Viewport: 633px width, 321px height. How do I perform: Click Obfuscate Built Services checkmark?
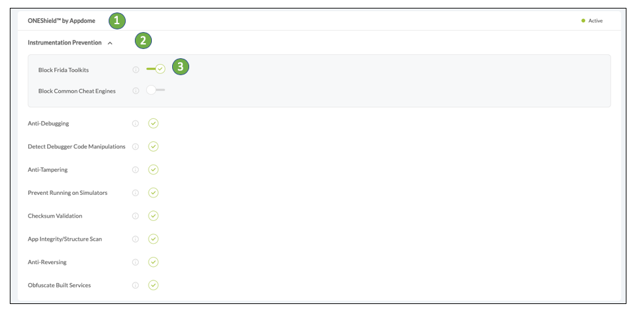(x=153, y=285)
